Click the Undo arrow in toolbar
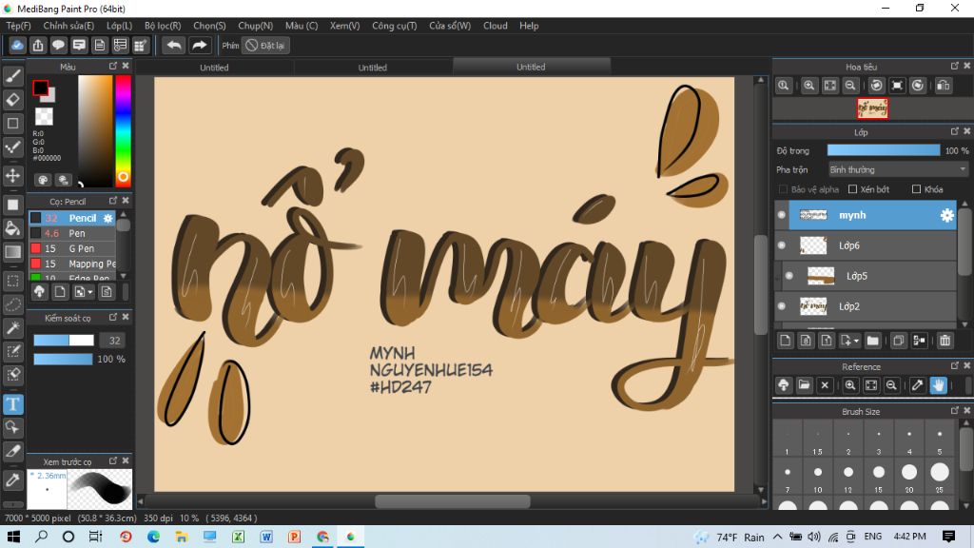Viewport: 974px width, 548px height. point(173,45)
